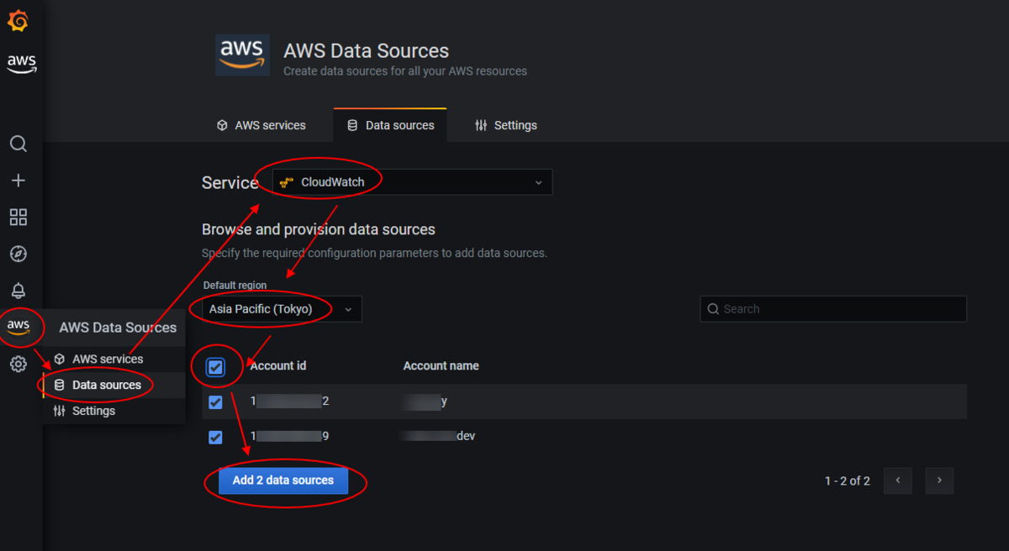Viewport: 1009px width, 551px height.
Task: Open the Explore compass icon
Action: pyautogui.click(x=18, y=254)
